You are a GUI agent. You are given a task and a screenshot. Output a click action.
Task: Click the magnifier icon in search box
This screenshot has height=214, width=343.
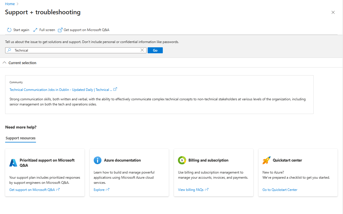pyautogui.click(x=9, y=50)
